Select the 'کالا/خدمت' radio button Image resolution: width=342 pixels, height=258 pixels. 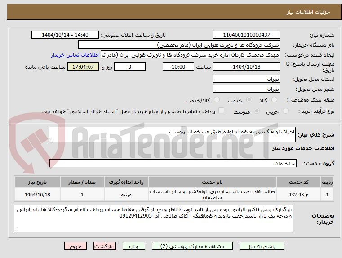tap(217, 100)
